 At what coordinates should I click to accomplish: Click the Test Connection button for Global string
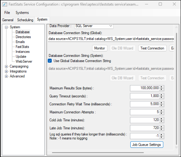tap(152, 48)
